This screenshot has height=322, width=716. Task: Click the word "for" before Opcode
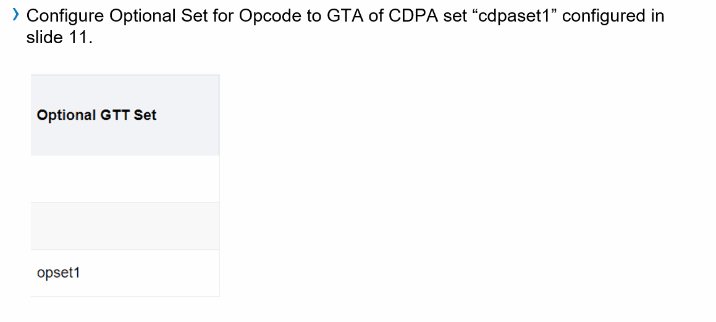[223, 17]
